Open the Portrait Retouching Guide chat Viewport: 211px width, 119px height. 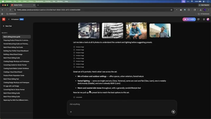(x=16, y=44)
